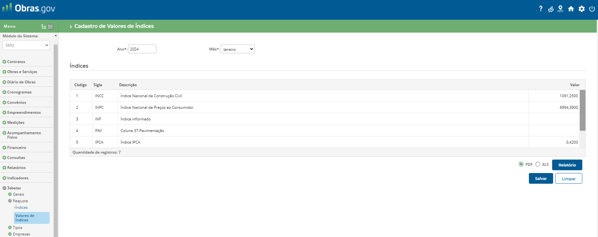Click the Relatório button
This screenshot has height=237, width=598.
click(x=567, y=165)
